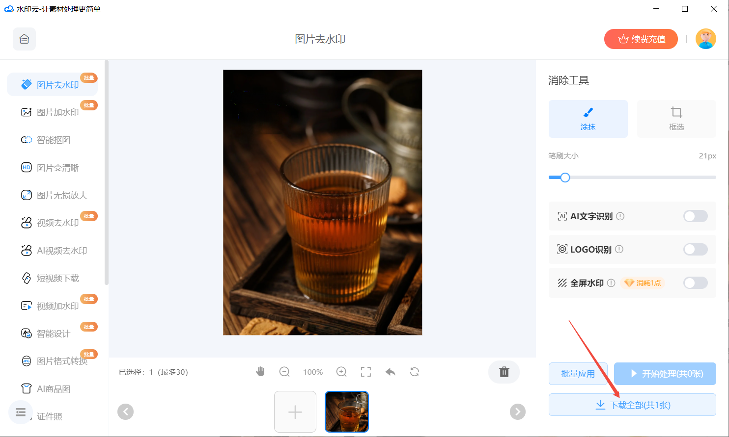The width and height of the screenshot is (729, 437).
Task: Open 智能抠图 in the sidebar
Action: click(54, 140)
